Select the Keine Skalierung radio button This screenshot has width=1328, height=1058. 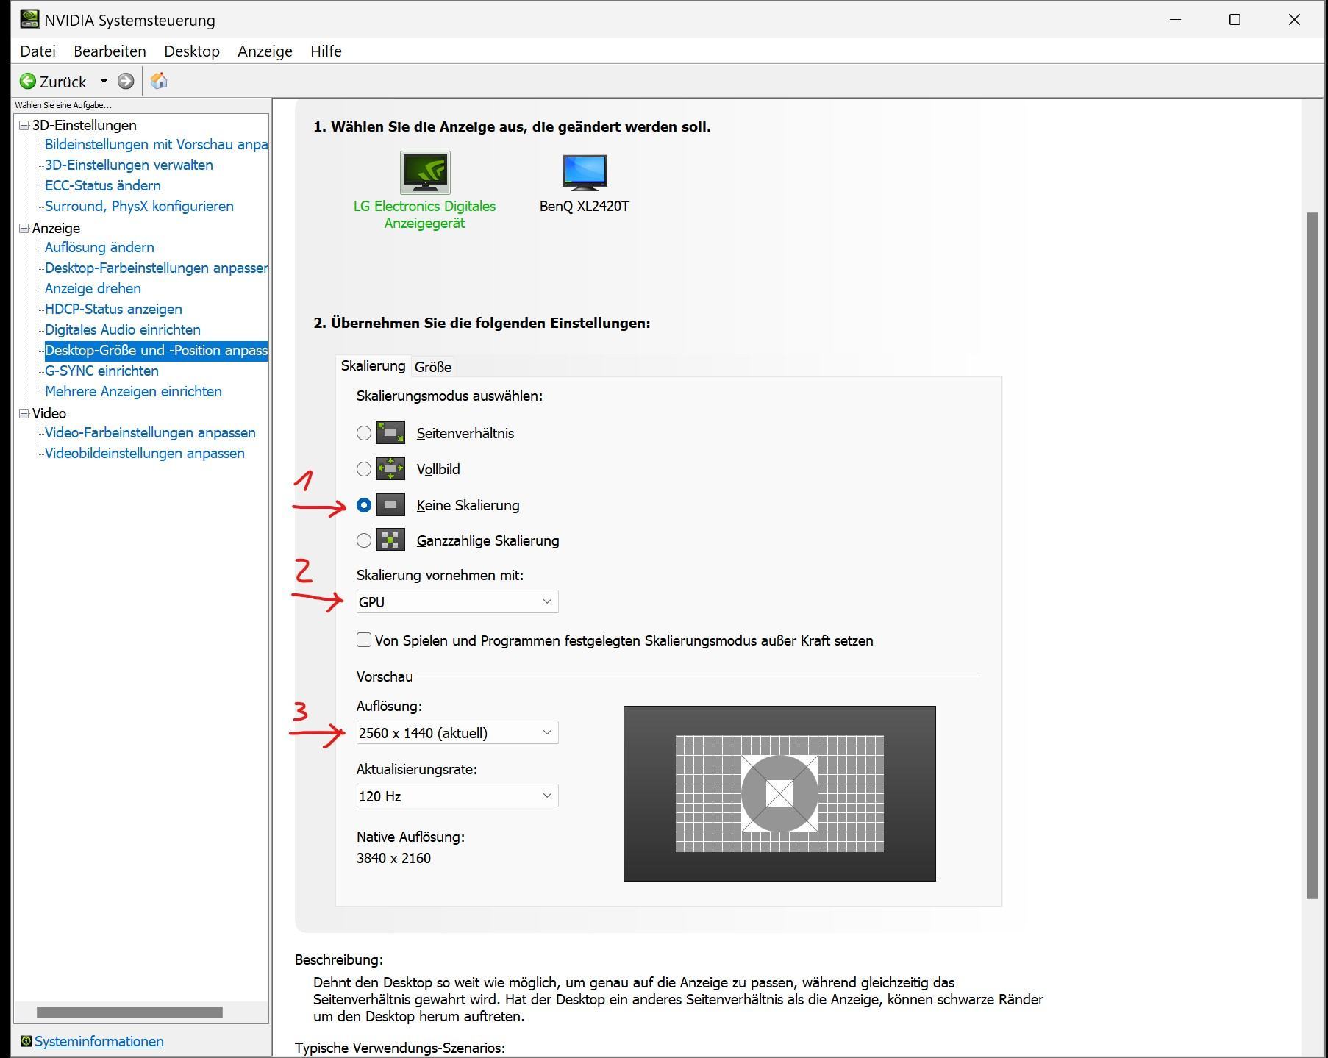364,505
